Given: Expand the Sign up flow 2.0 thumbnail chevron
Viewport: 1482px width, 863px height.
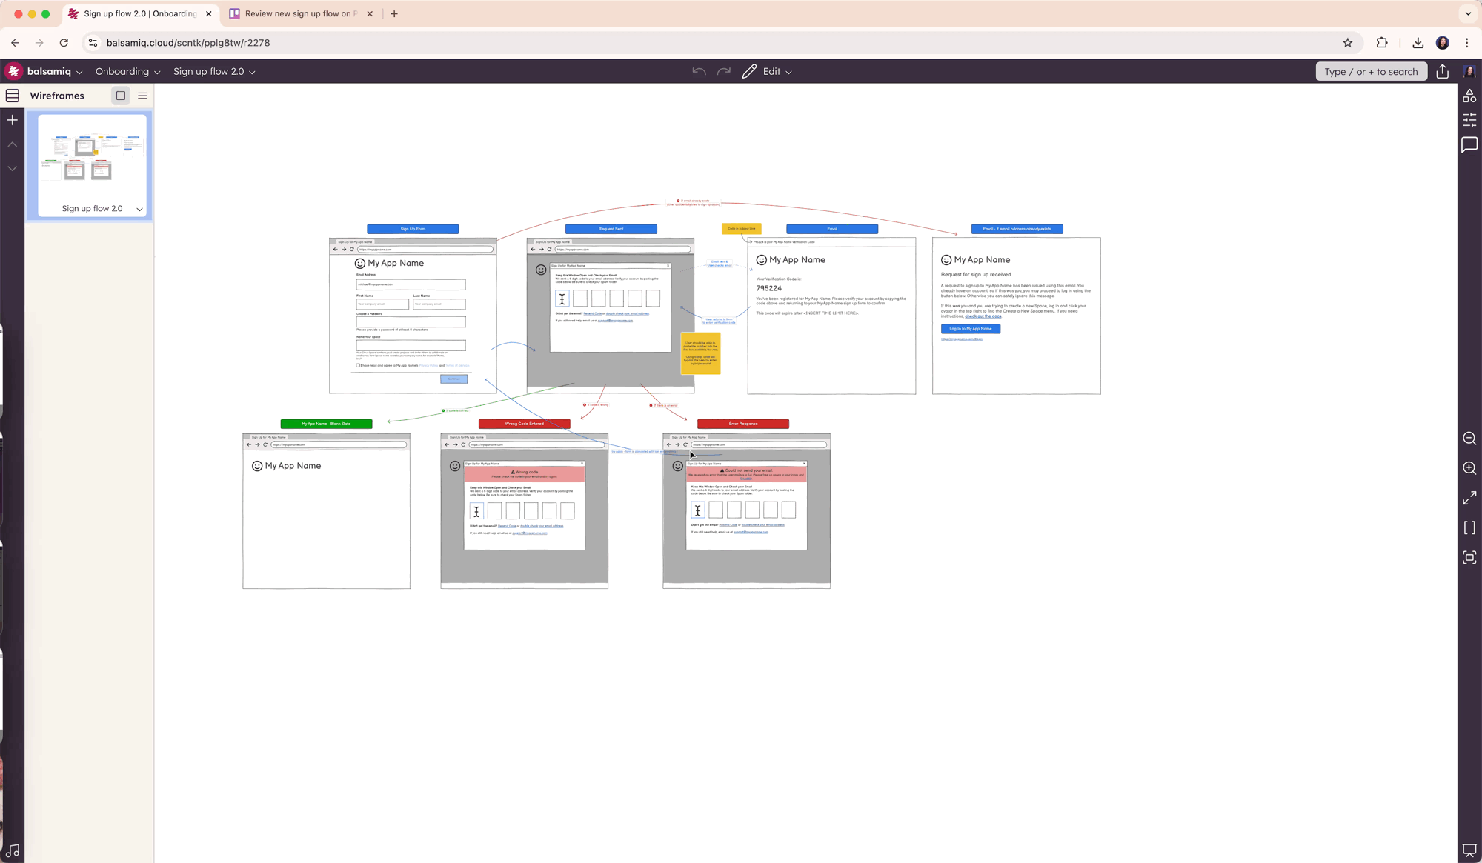Looking at the screenshot, I should (139, 209).
